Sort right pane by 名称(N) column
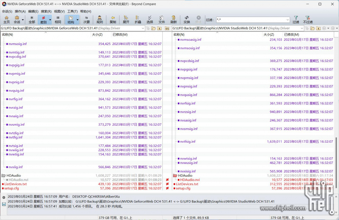339x220 pixels. click(217, 35)
